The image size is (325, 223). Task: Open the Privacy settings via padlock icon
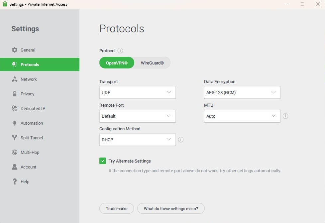coord(15,94)
